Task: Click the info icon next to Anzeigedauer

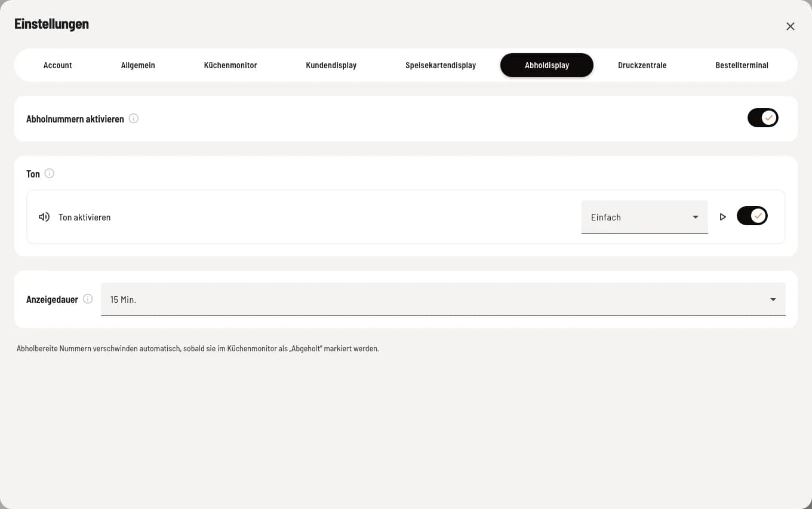Action: pos(88,299)
